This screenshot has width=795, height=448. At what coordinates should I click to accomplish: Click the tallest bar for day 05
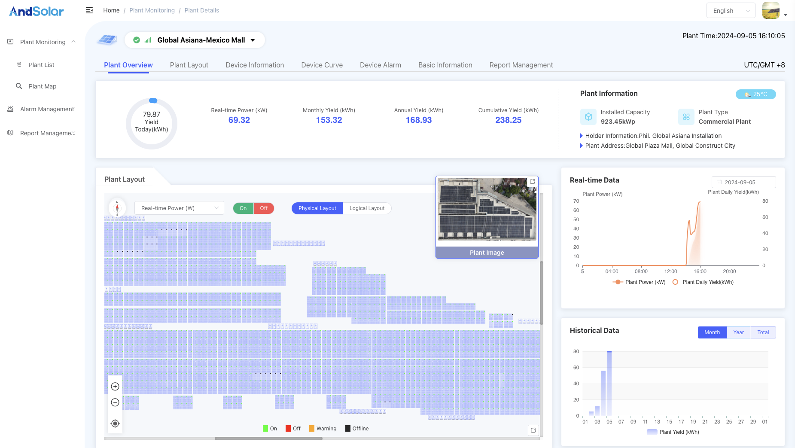coord(609,384)
